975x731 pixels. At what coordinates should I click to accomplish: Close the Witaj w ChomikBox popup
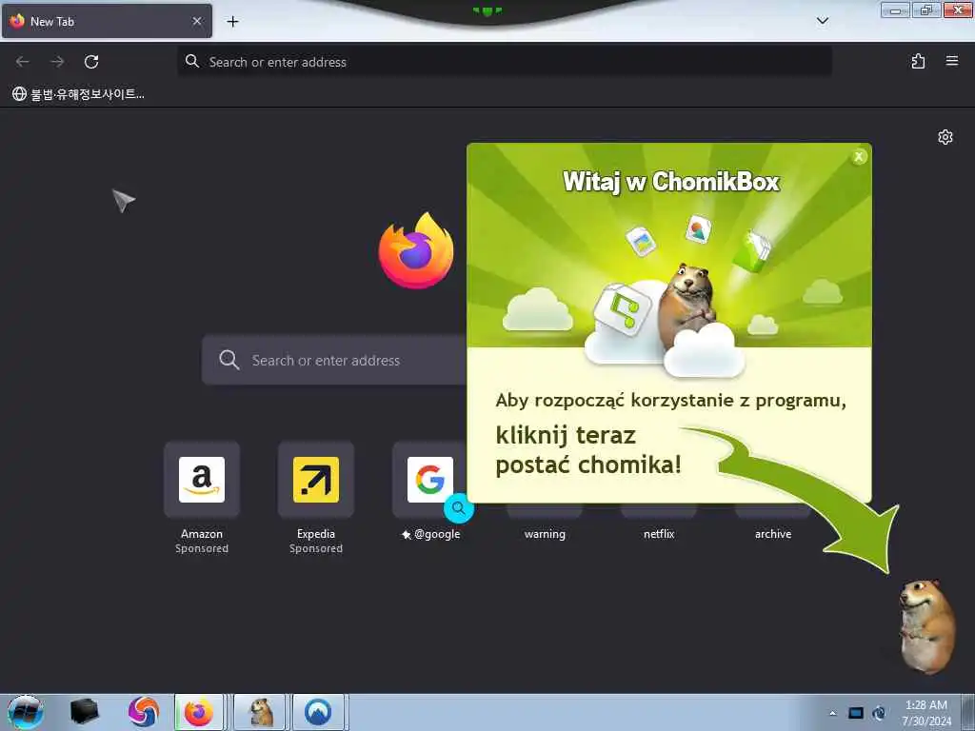pos(859,157)
